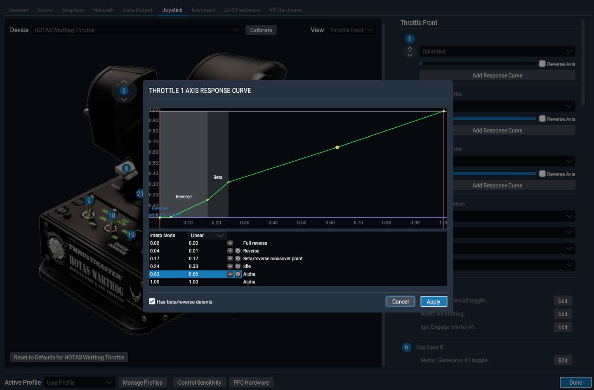Switch to the Network tab
594x390 pixels.
[103, 10]
